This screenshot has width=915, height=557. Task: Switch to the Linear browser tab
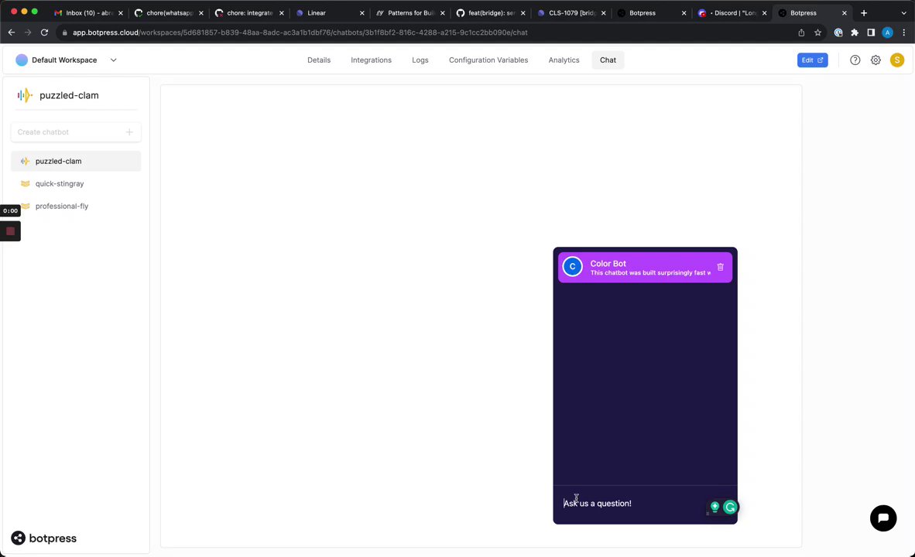click(330, 13)
